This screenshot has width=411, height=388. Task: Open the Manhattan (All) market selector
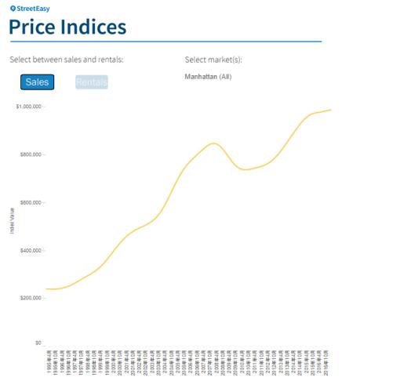click(x=208, y=77)
